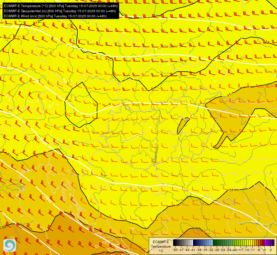Screen dimensions: 277x255
Task: Click the spiral weather logo icon
Action: tap(10, 245)
